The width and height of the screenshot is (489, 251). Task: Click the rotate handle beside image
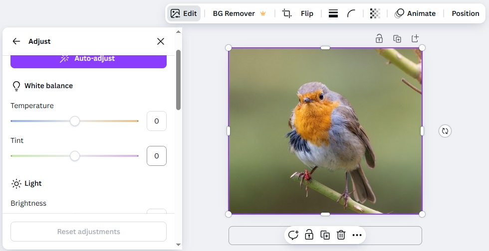445,131
